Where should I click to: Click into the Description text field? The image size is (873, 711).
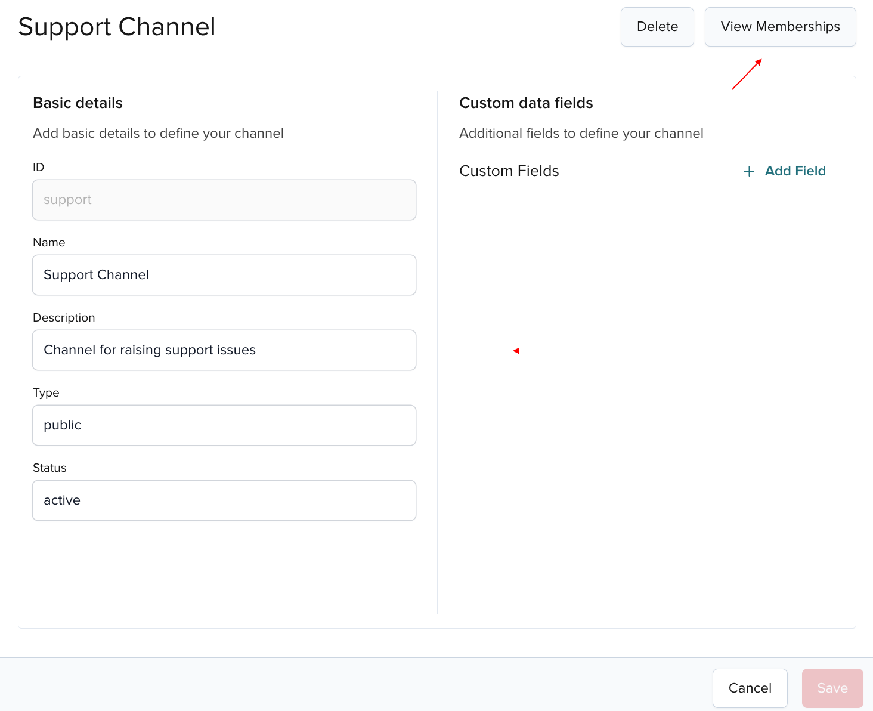224,350
